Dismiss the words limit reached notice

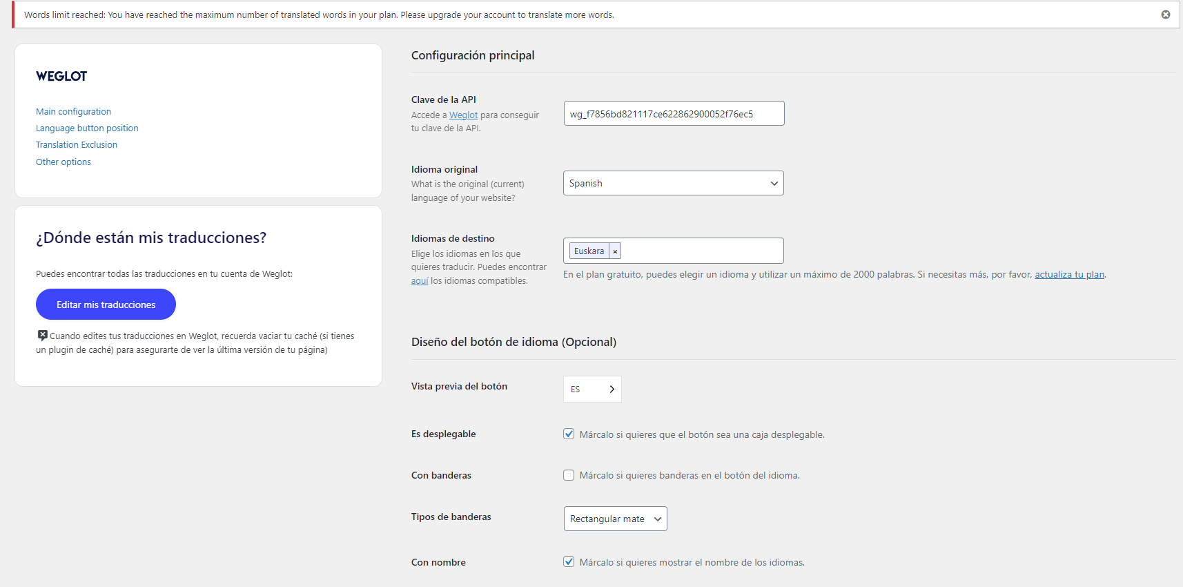pyautogui.click(x=1166, y=15)
